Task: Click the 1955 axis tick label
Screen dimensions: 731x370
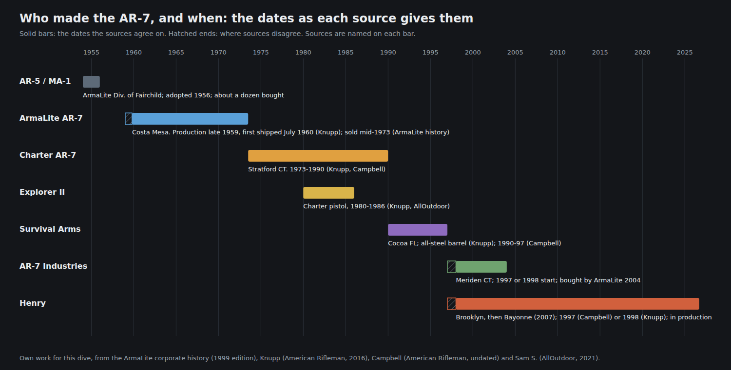Action: [91, 53]
